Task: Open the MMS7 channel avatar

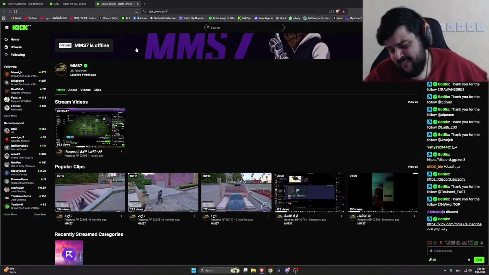Action: pyautogui.click(x=61, y=70)
